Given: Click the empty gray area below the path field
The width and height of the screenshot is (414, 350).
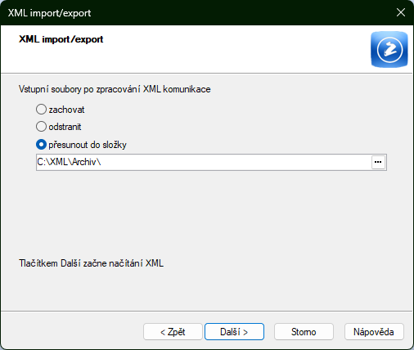Looking at the screenshot, I should [207, 213].
